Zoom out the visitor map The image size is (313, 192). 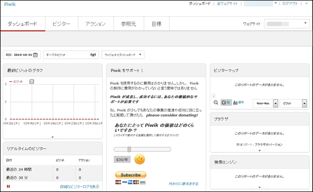pyautogui.click(x=216, y=103)
